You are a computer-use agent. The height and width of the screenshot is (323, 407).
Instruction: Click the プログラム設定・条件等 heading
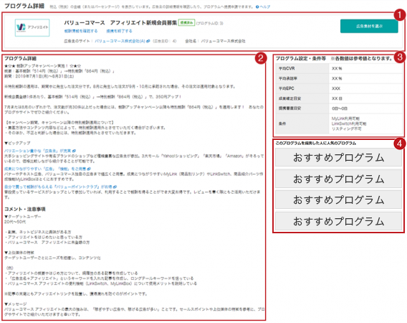(300, 58)
